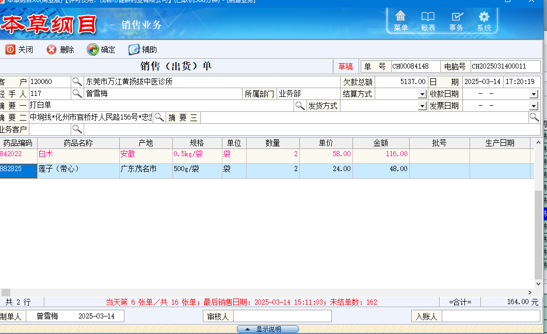Image resolution: width=547 pixels, height=334 pixels.
Task: Click the amount cell 116.00
Action: 381,156
